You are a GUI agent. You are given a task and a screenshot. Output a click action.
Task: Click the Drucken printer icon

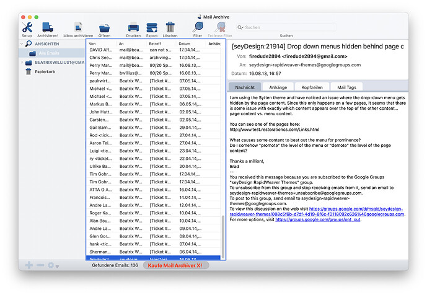point(133,27)
